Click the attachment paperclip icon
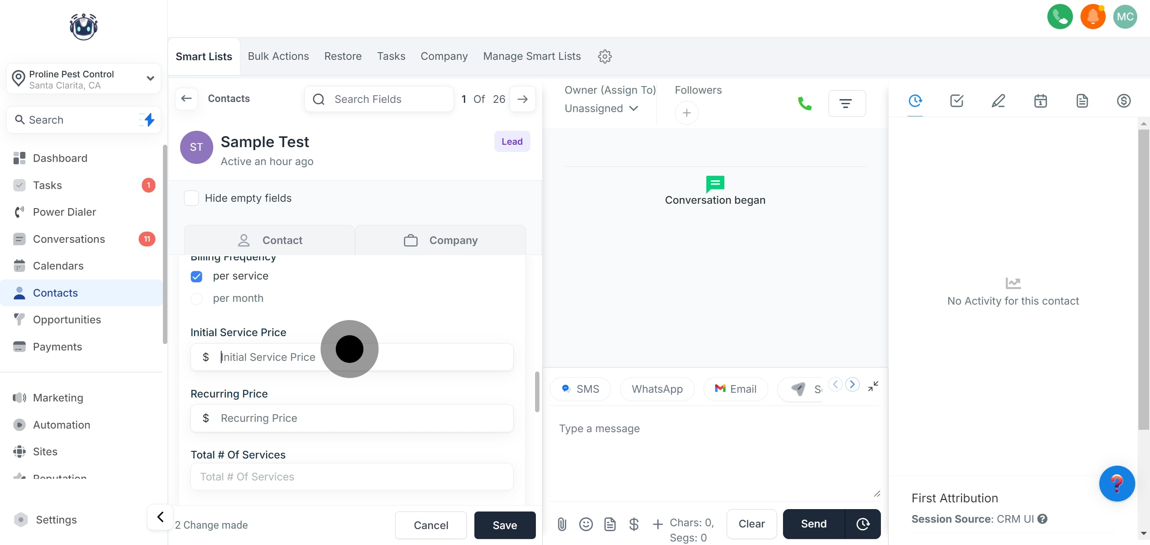Viewport: 1150px width, 545px height. tap(561, 524)
